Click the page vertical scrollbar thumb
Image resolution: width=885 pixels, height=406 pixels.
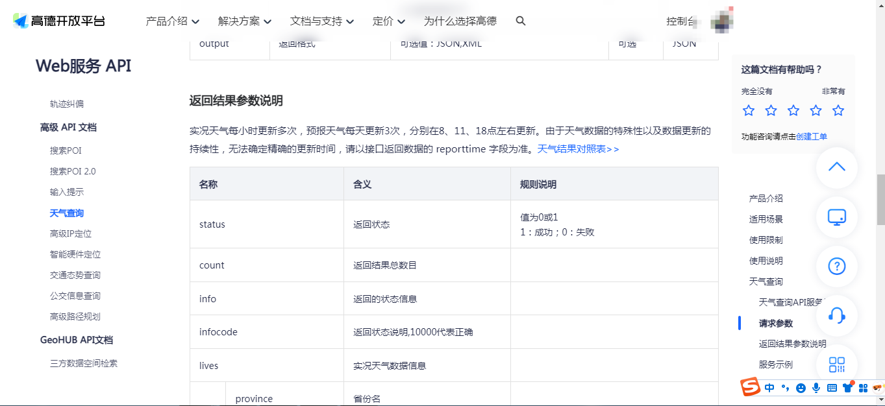click(x=880, y=200)
